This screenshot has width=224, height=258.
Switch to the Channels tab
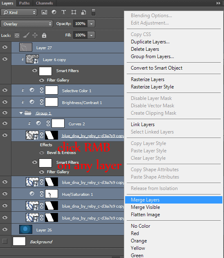[x=44, y=3]
